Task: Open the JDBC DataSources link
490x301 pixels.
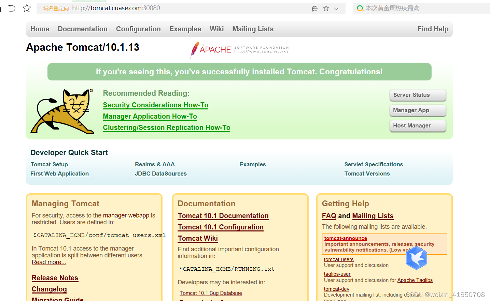Action: 161,174
